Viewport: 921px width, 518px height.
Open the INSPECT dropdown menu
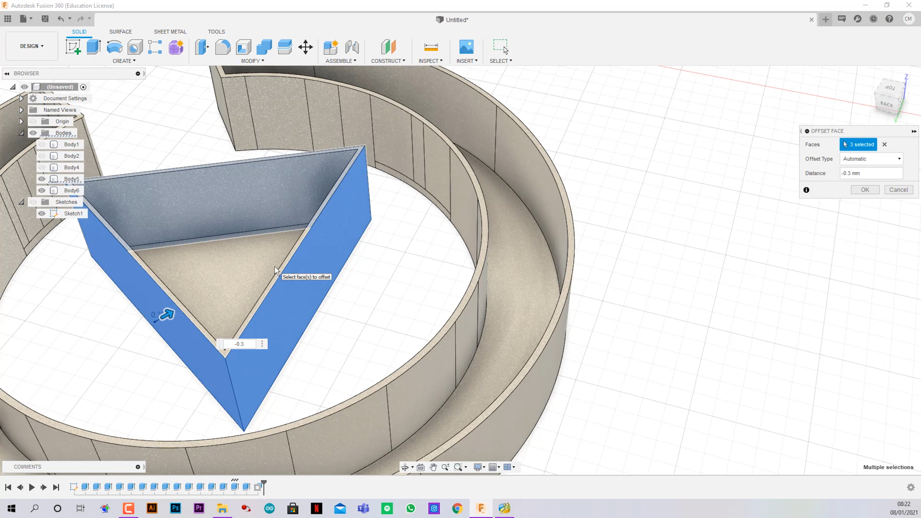(x=431, y=61)
